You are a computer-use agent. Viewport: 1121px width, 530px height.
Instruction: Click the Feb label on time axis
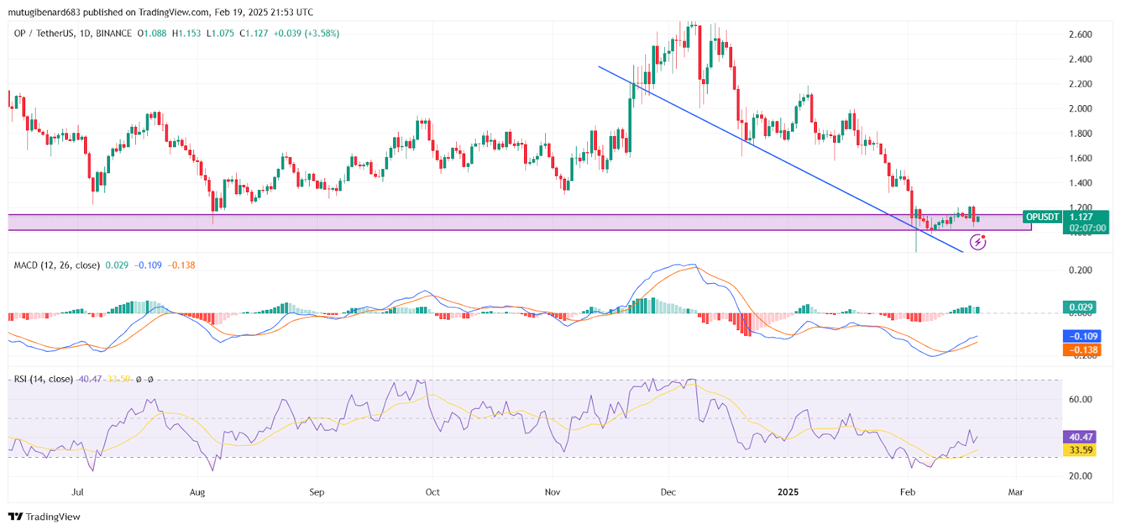[x=908, y=492]
